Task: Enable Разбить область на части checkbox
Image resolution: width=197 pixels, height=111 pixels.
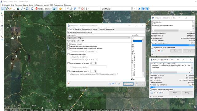Action: pos(68,71)
